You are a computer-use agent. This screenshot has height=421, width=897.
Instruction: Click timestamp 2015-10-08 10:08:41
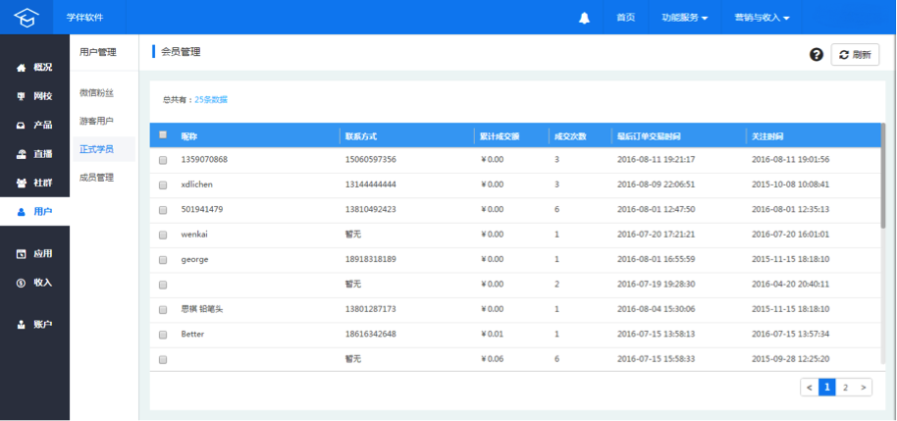790,184
